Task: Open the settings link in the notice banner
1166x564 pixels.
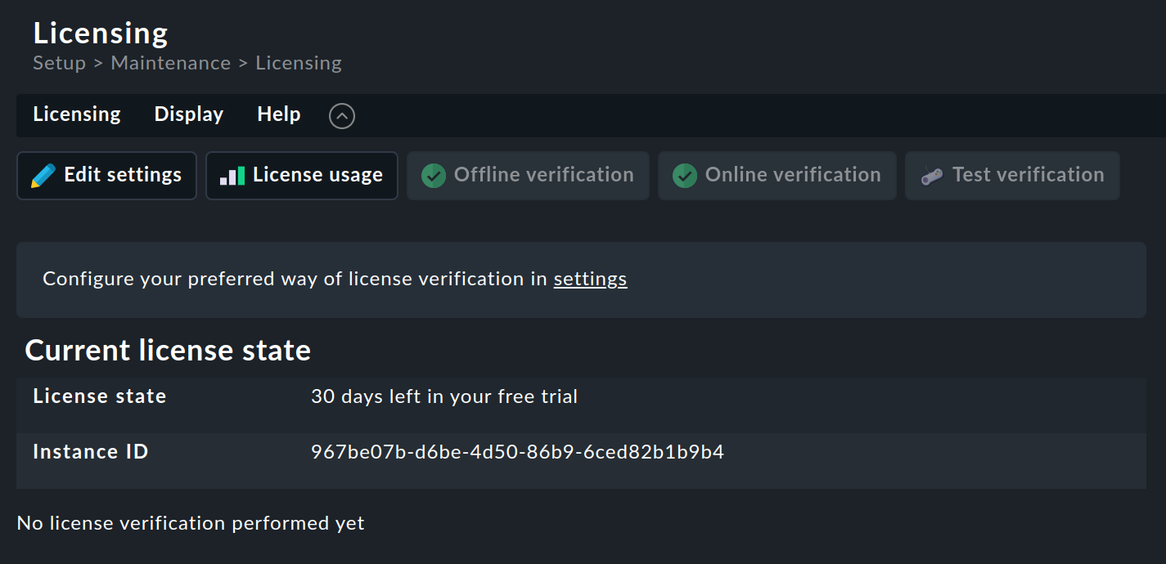Action: click(x=590, y=279)
